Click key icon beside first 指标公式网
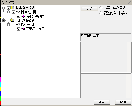The width and height of the screenshot is (132, 106). [18, 12]
